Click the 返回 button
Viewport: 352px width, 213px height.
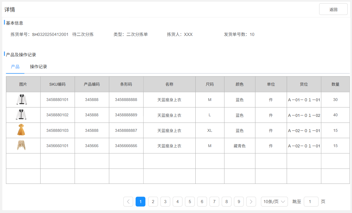coord(333,9)
